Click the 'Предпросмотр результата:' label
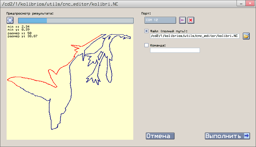The width and height of the screenshot is (256, 147). point(30,14)
